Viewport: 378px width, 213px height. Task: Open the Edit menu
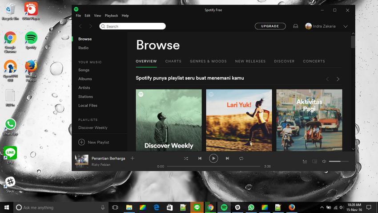tap(87, 16)
